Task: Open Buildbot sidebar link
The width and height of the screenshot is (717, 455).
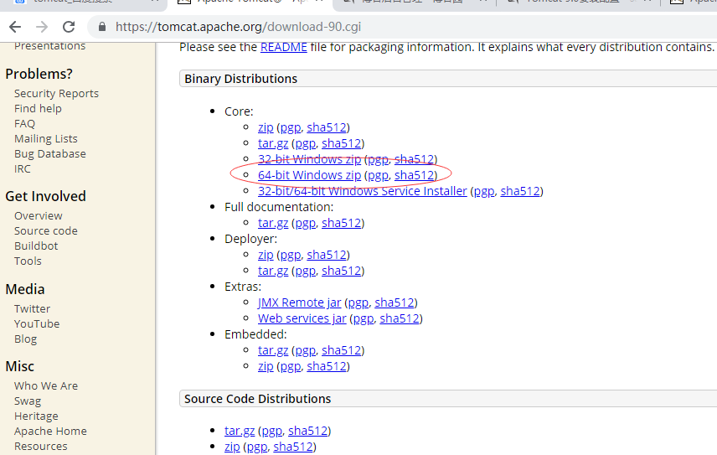Action: click(36, 246)
